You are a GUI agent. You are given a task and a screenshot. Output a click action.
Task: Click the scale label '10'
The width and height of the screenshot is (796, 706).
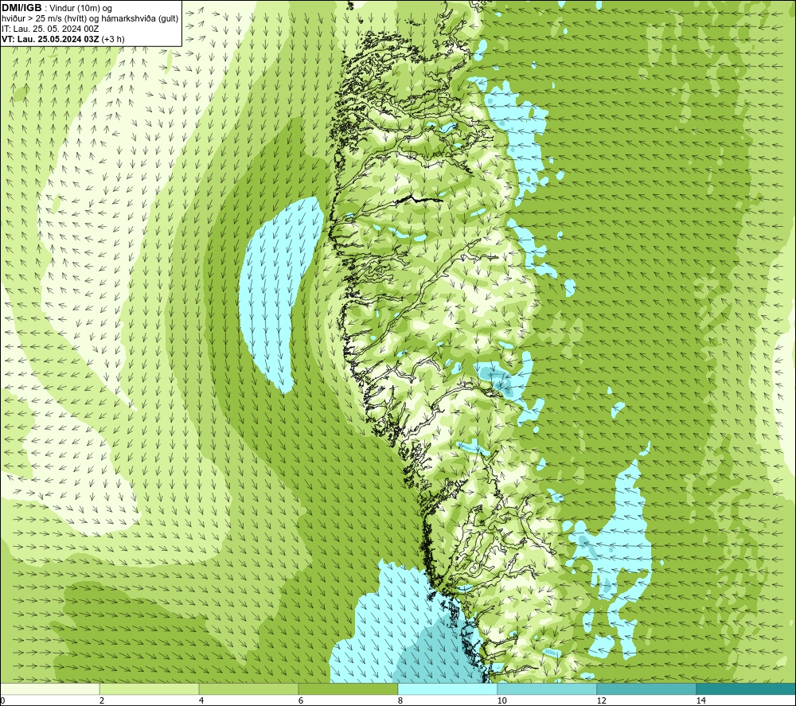(x=501, y=700)
